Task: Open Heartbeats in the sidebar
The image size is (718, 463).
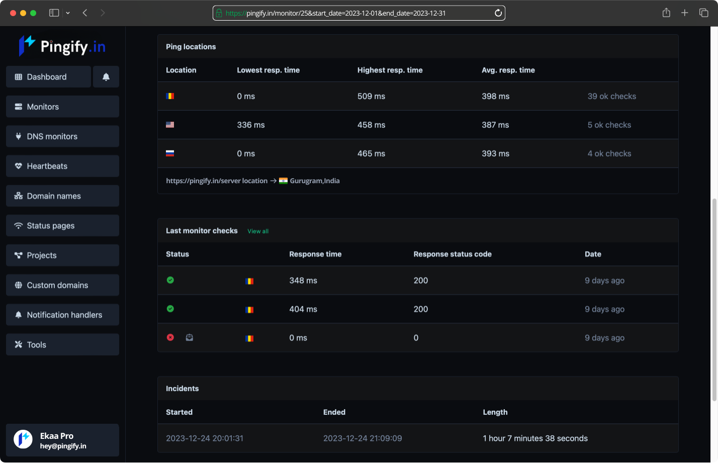Action: pyautogui.click(x=62, y=166)
